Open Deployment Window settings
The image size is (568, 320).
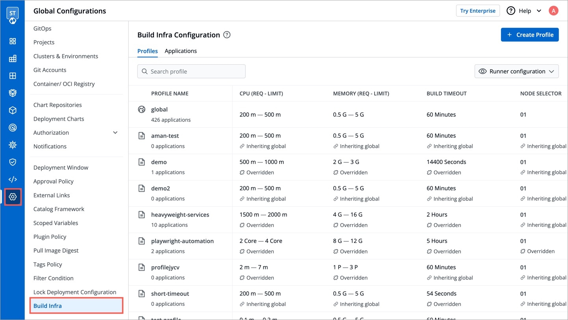coord(61,167)
